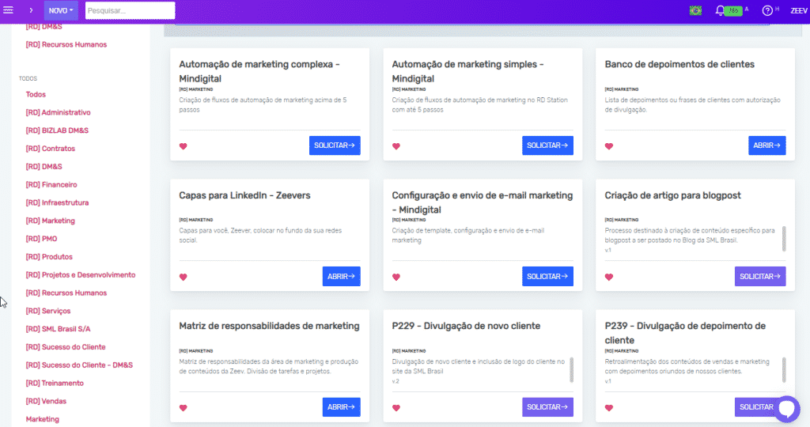Select [RD] Treinamento category

[x=55, y=383]
